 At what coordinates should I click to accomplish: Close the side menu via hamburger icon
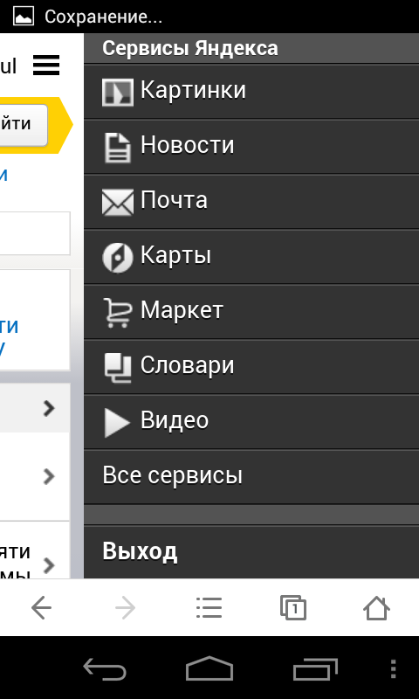46,65
